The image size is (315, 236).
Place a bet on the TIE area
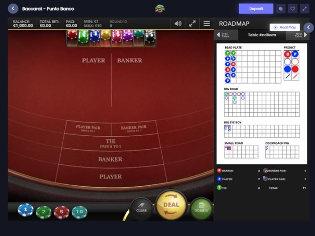[x=111, y=143]
